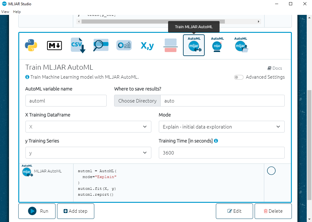Choose the CSV read data icon
The width and height of the screenshot is (312, 222).
pyautogui.click(x=78, y=45)
